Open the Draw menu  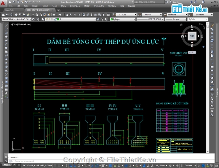[63, 6]
